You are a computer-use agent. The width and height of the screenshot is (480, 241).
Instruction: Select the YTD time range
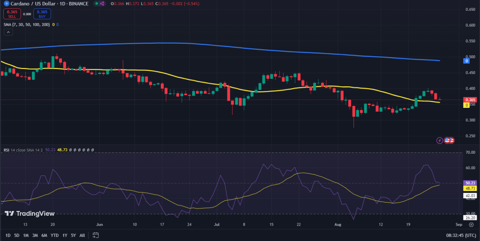pyautogui.click(x=54, y=235)
